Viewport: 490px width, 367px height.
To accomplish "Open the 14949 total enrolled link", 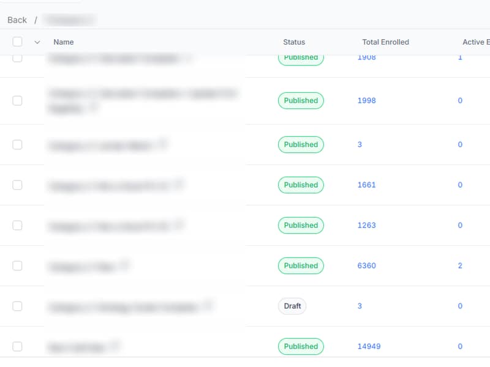I will (x=369, y=346).
